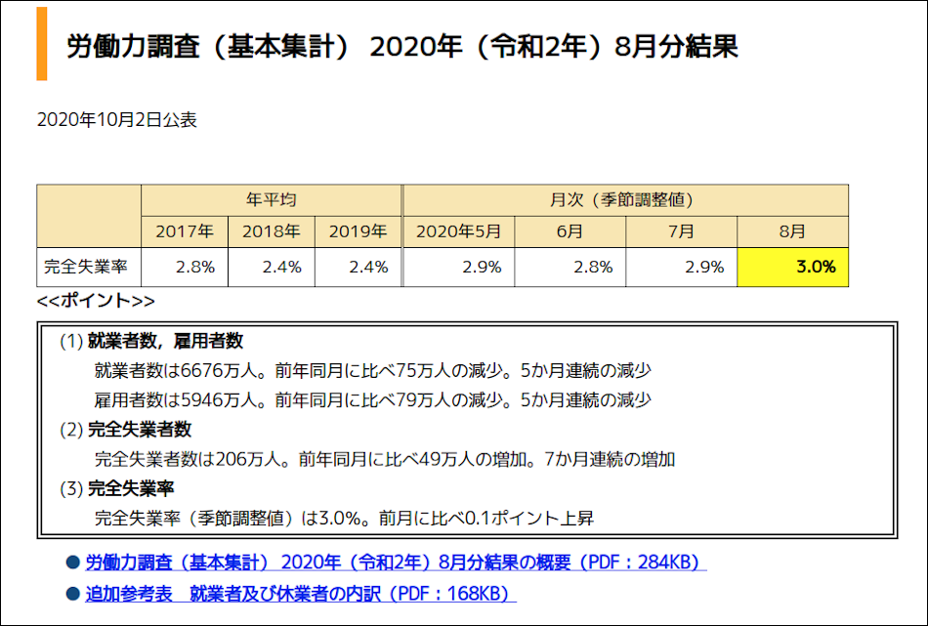Image resolution: width=928 pixels, height=626 pixels.
Task: Open the 追加参考表 就業者及び休業者の内訳 PDF link
Action: point(301,594)
